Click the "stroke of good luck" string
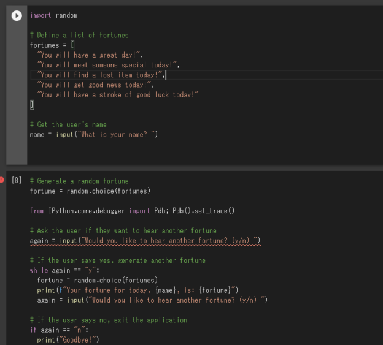 pyautogui.click(x=118, y=95)
